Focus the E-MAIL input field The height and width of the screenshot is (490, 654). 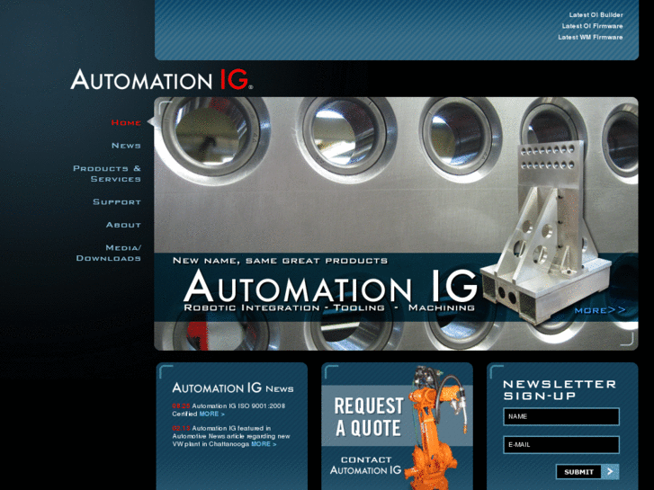pyautogui.click(x=561, y=445)
